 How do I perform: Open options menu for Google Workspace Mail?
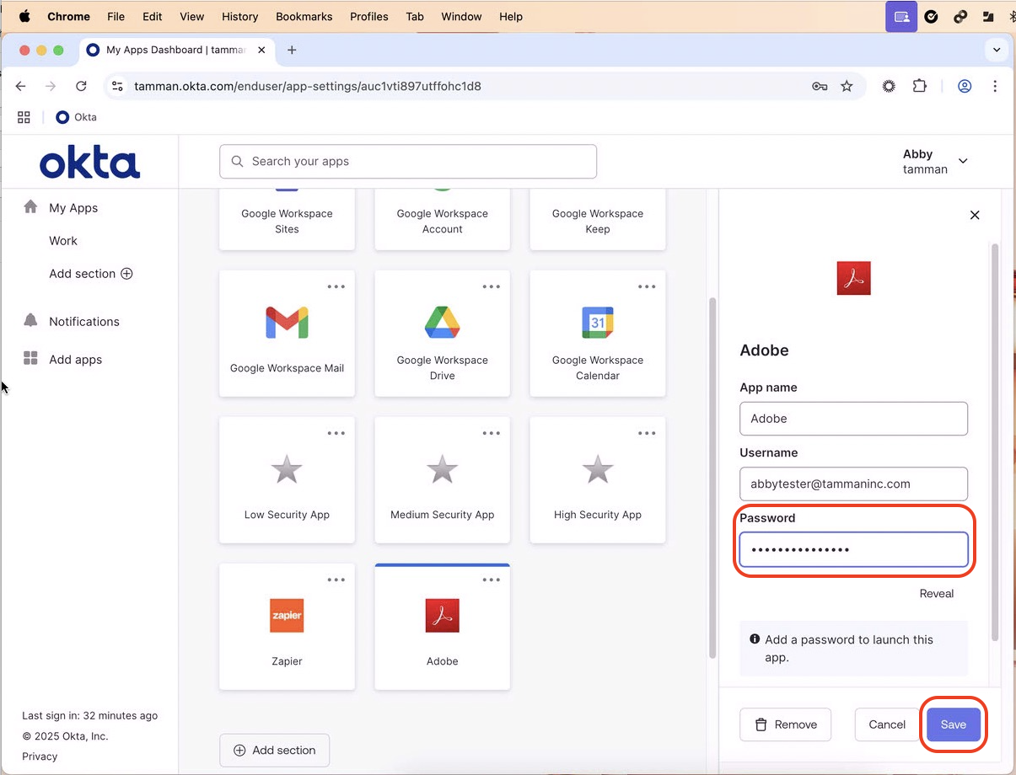[336, 286]
